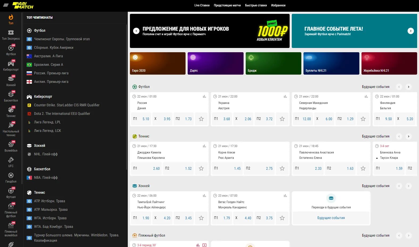The height and width of the screenshot is (247, 419).
Task: Show previous Хоккей events with left arrow
Action: tap(399, 186)
